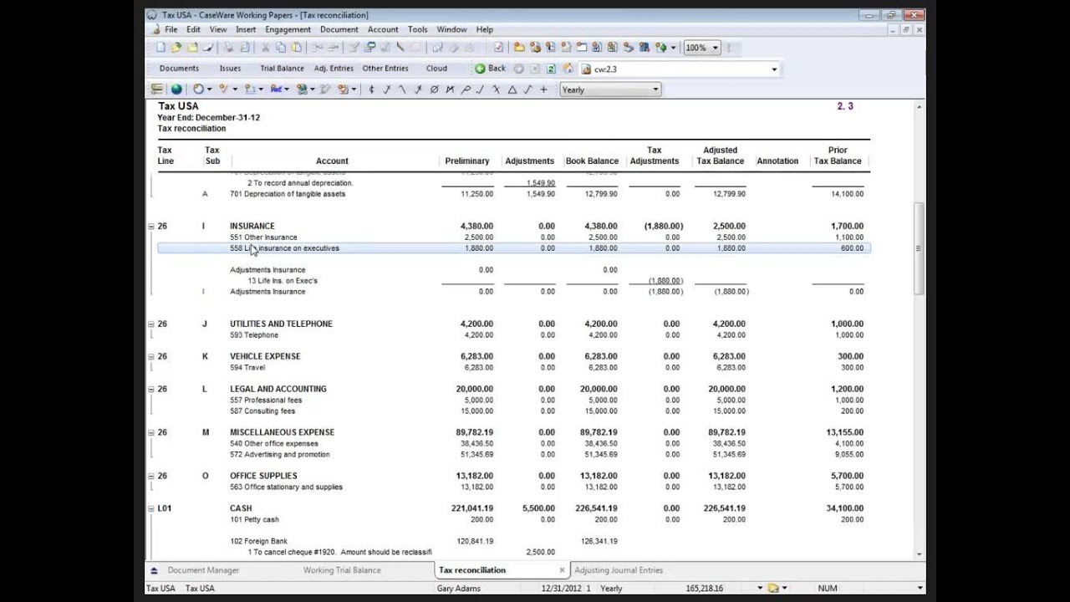Click the first tickmark icon after the toolbar separator
Screen dimensions: 1070x602
pyautogui.click(x=371, y=89)
